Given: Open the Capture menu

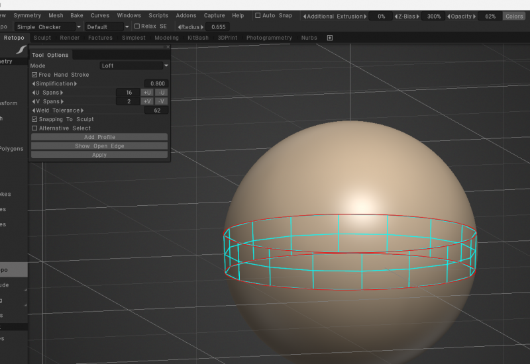Looking at the screenshot, I should tap(214, 15).
